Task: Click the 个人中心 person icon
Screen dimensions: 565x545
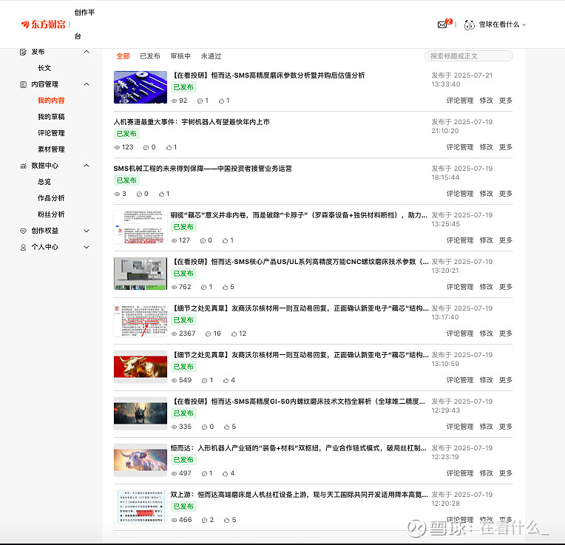Action: 23,248
